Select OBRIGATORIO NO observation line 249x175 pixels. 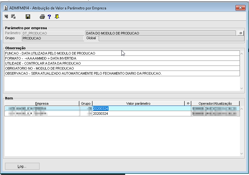click(122, 68)
